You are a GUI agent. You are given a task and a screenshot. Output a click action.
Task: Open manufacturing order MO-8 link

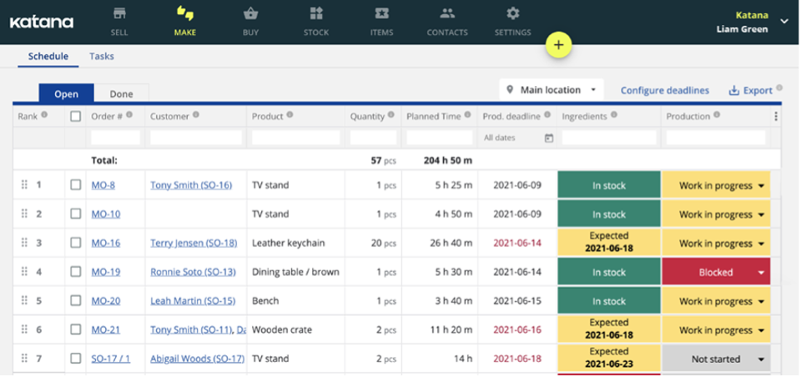[103, 185]
